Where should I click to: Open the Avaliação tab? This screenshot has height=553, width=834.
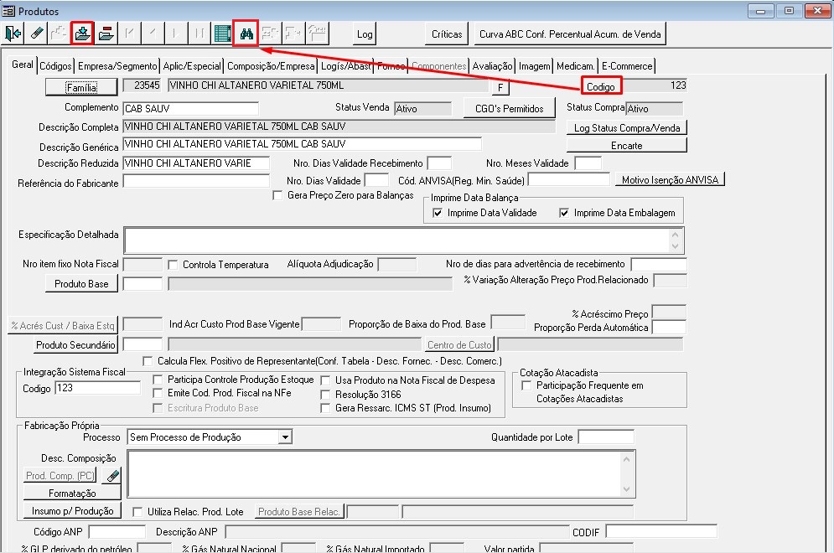[492, 66]
